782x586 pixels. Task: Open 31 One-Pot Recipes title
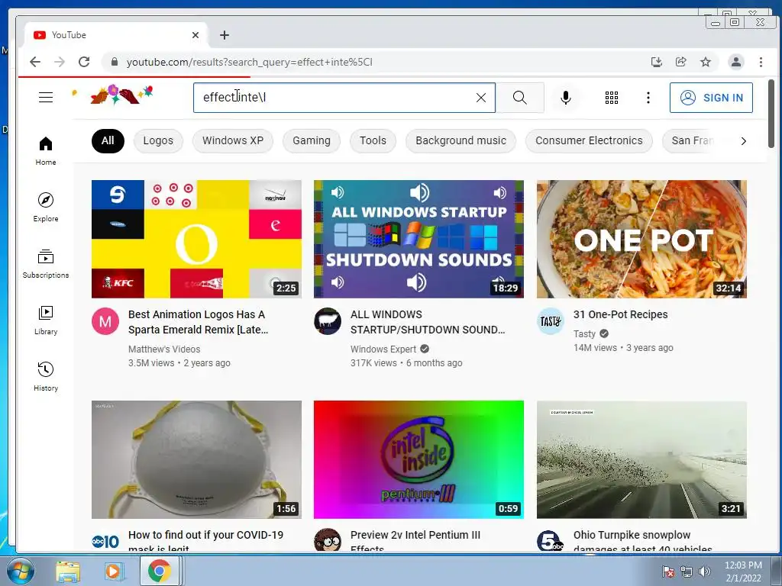pyautogui.click(x=620, y=314)
